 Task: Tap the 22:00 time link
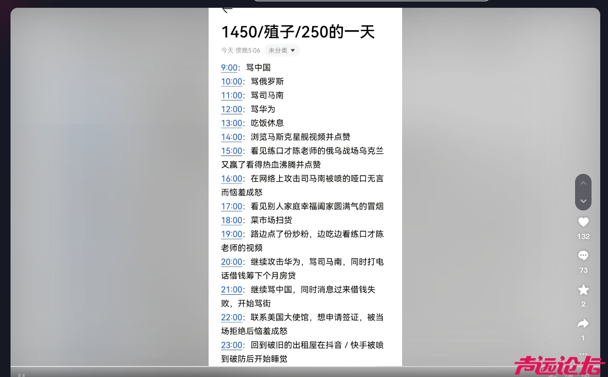coord(231,317)
